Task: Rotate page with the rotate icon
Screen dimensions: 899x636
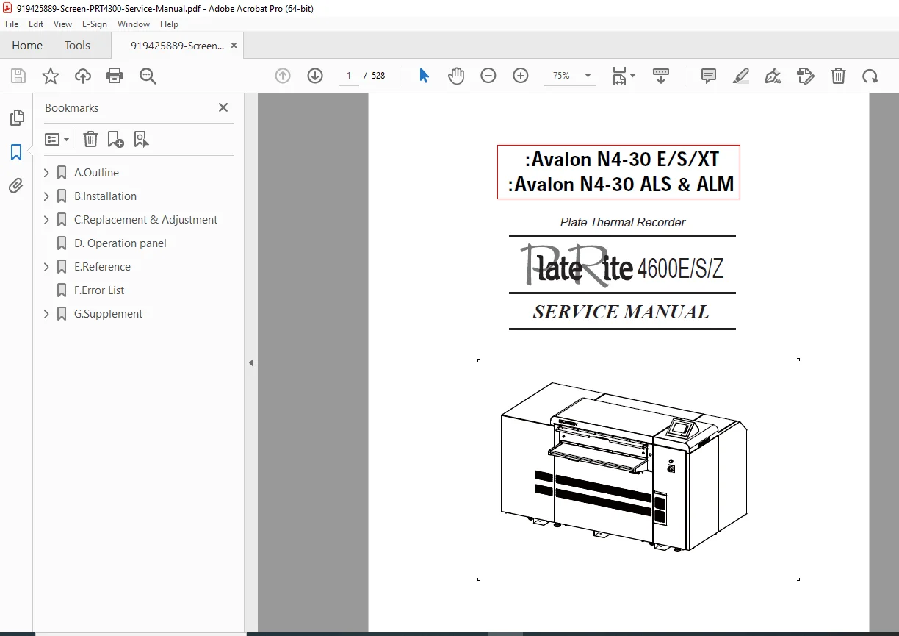Action: [x=870, y=76]
